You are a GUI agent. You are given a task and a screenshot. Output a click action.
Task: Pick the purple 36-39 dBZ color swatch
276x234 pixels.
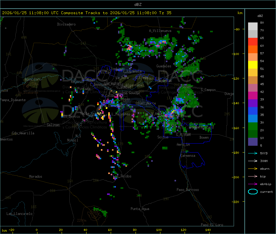(x=253, y=103)
